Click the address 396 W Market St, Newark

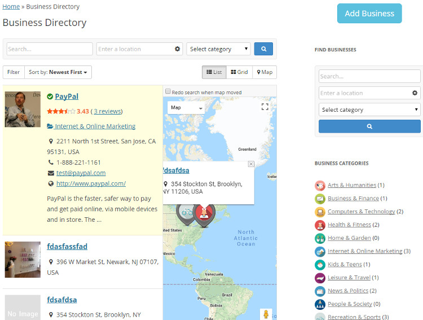103,267
